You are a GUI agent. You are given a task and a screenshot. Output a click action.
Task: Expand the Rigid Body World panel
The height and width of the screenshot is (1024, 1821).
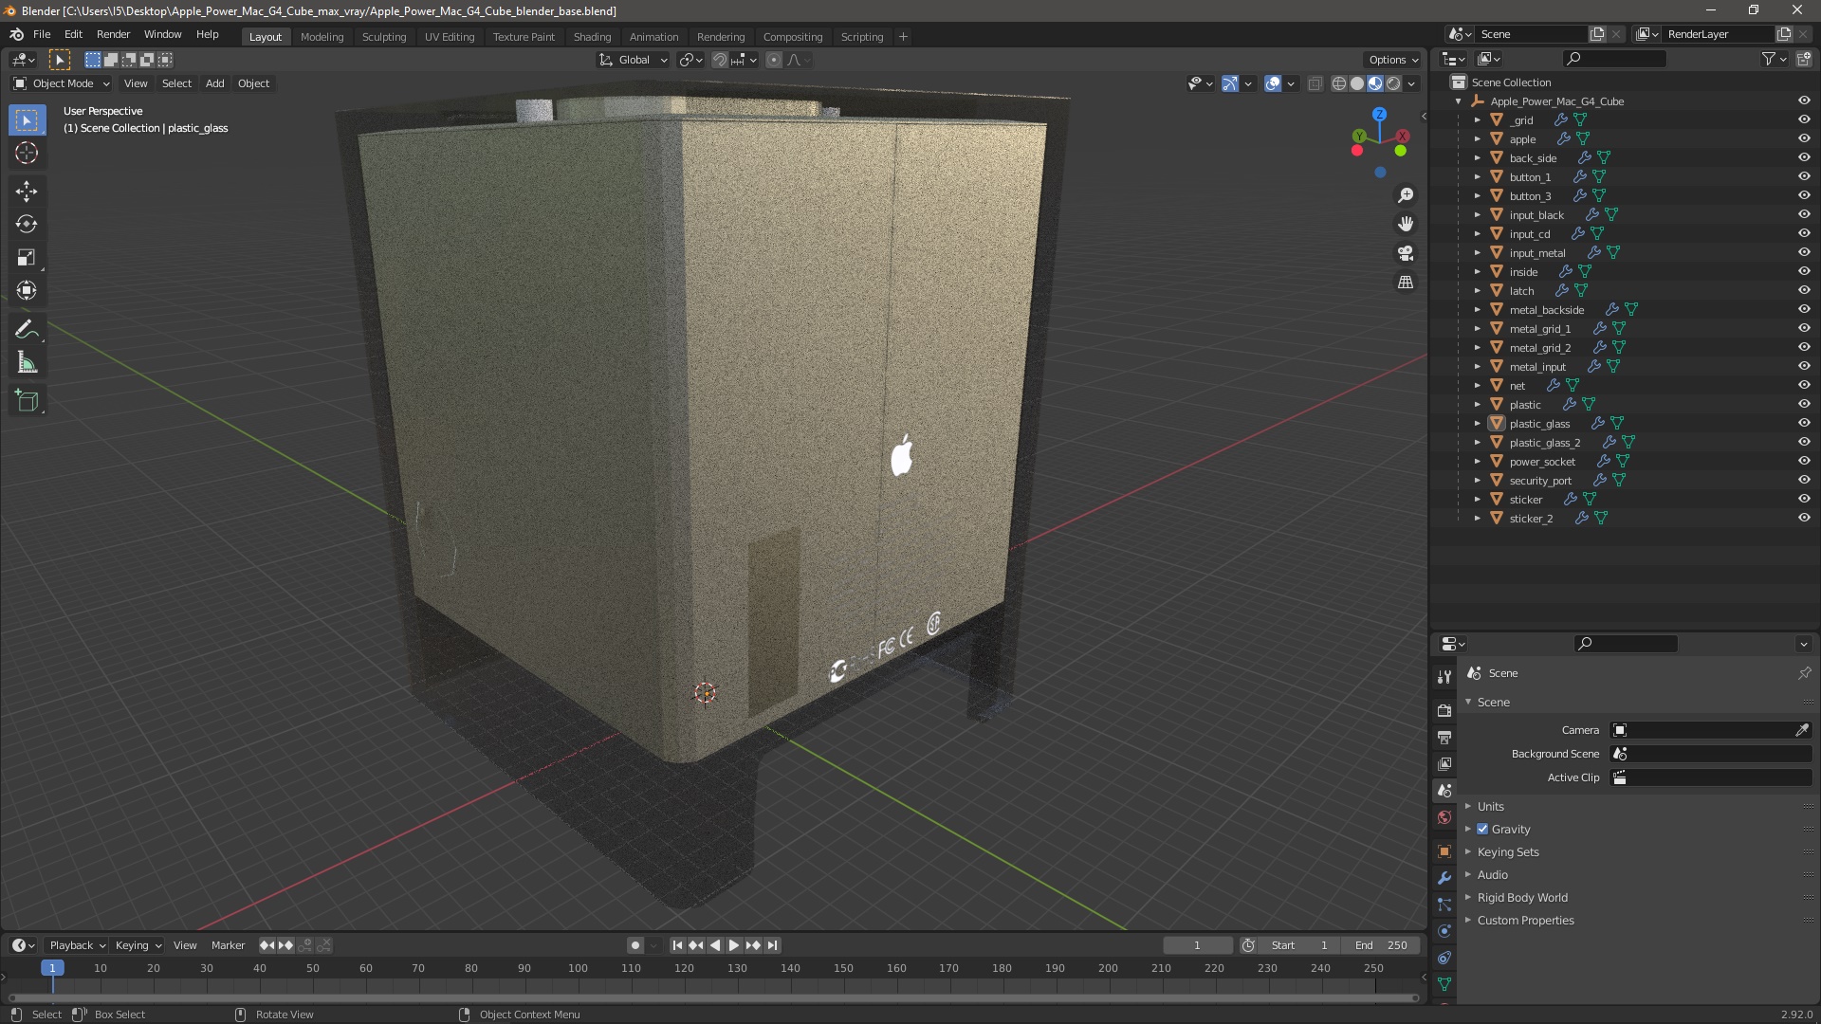[x=1522, y=897]
